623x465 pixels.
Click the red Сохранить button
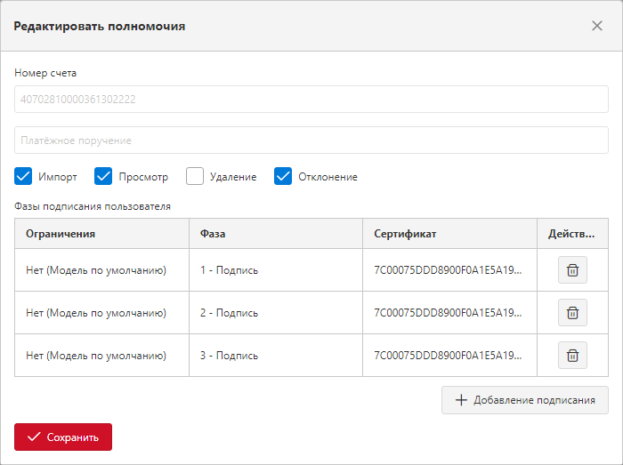pos(63,437)
